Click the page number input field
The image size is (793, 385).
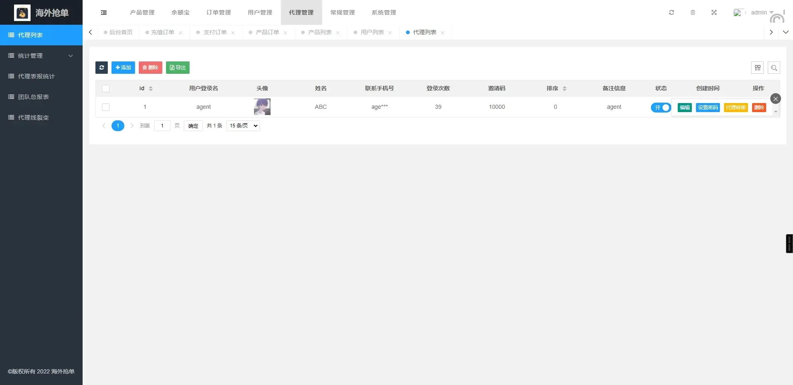[162, 126]
